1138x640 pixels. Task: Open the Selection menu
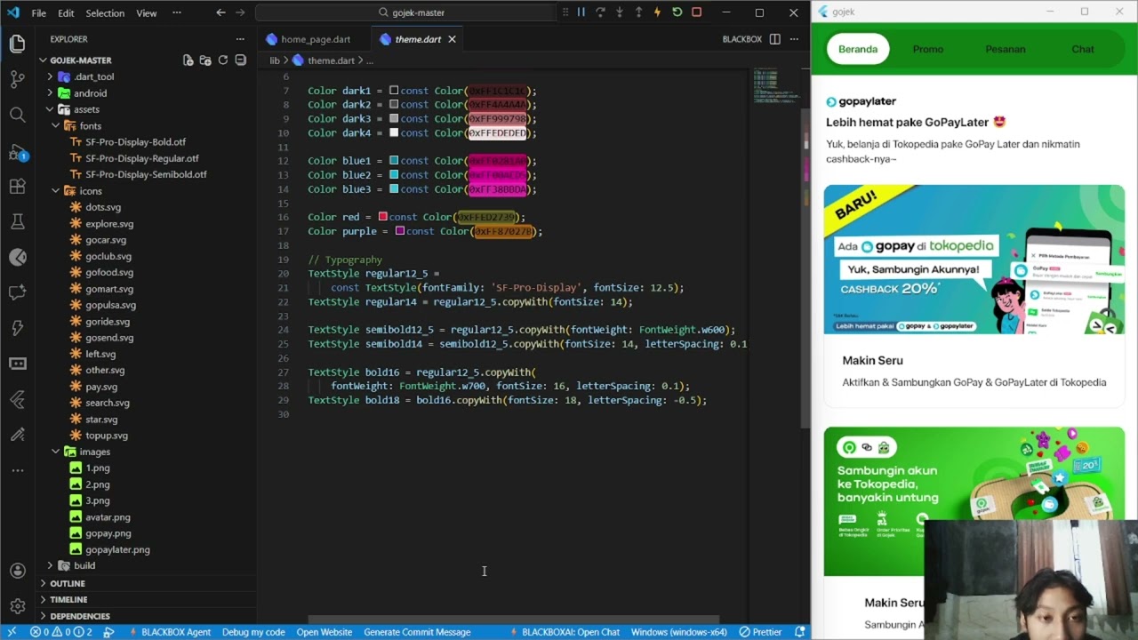coord(105,13)
